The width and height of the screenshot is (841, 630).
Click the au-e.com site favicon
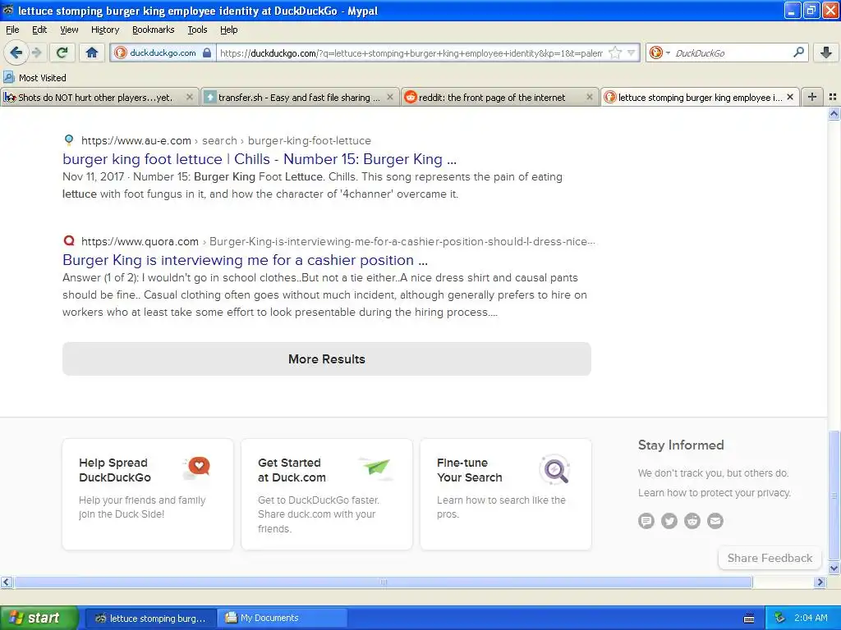[x=69, y=140]
